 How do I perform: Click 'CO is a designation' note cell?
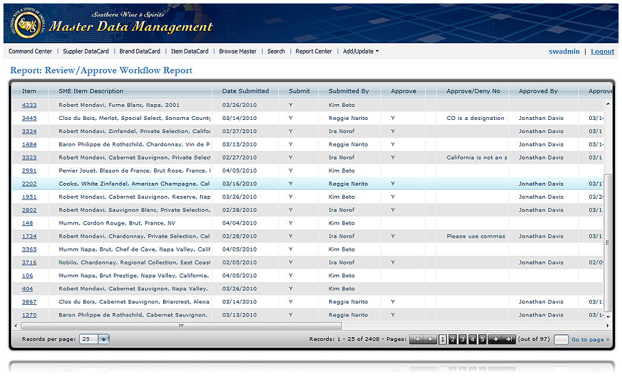476,118
